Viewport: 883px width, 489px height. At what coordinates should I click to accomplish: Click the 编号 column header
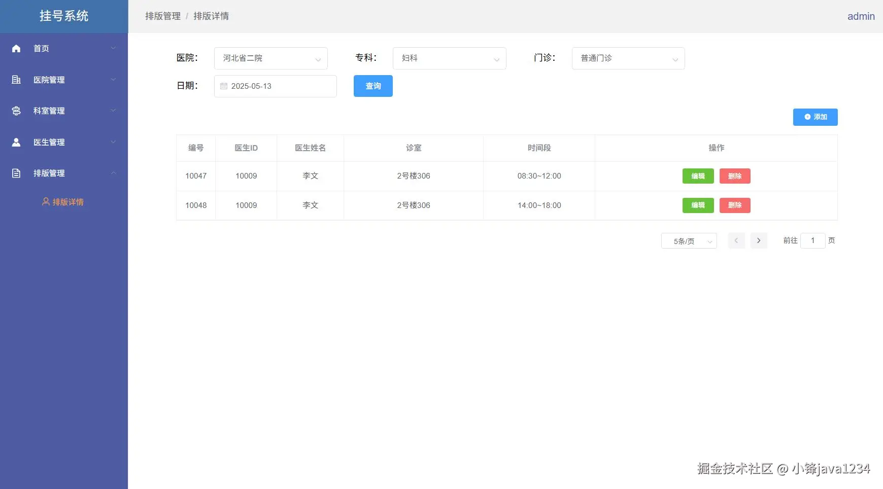pos(196,148)
